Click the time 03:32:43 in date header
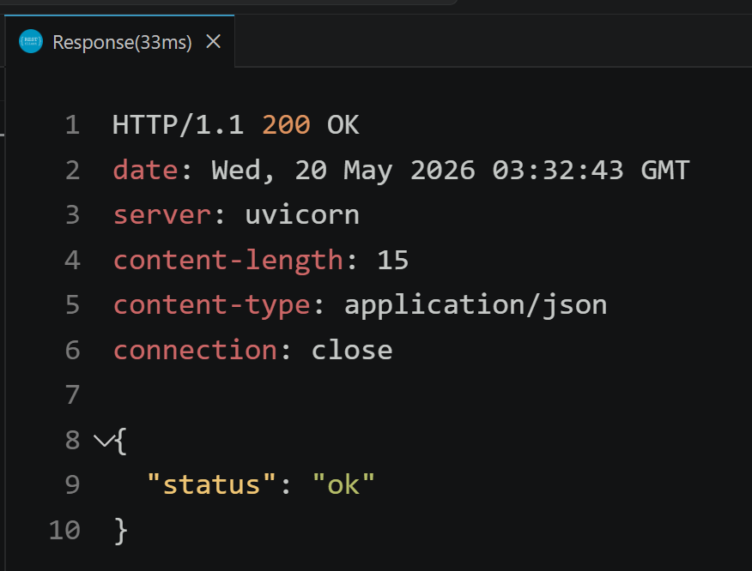 [558, 171]
